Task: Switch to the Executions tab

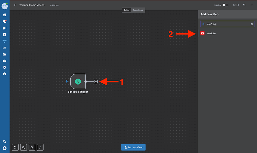Action: 138,10
